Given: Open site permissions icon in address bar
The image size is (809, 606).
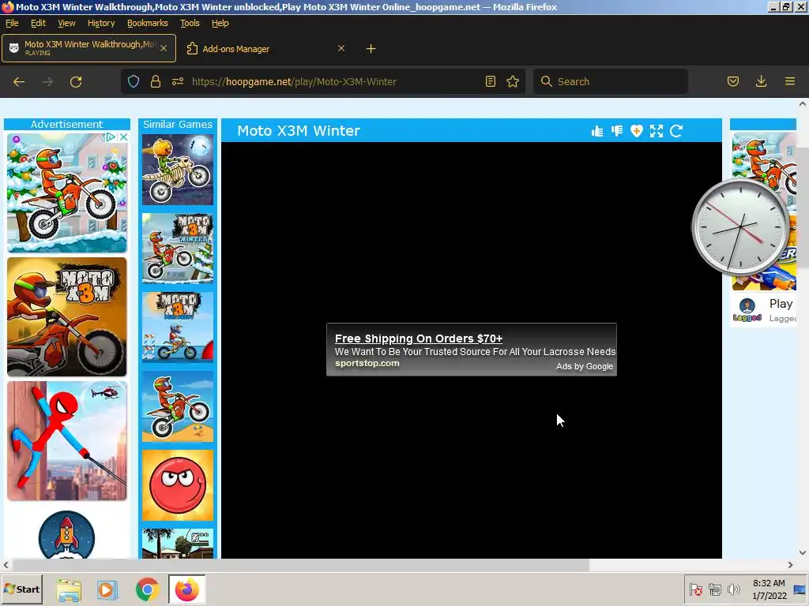Looking at the screenshot, I should [178, 81].
